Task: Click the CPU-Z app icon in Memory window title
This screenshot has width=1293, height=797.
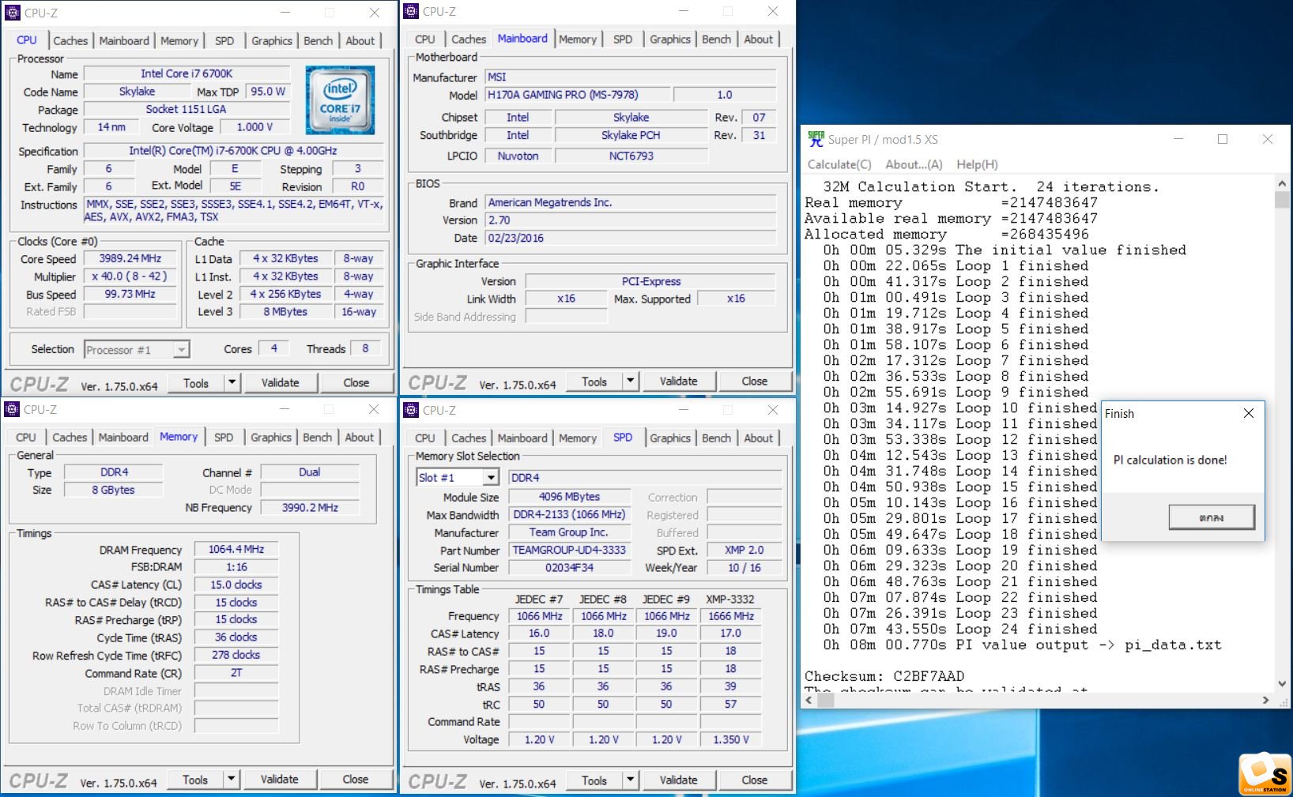Action: click(x=12, y=409)
